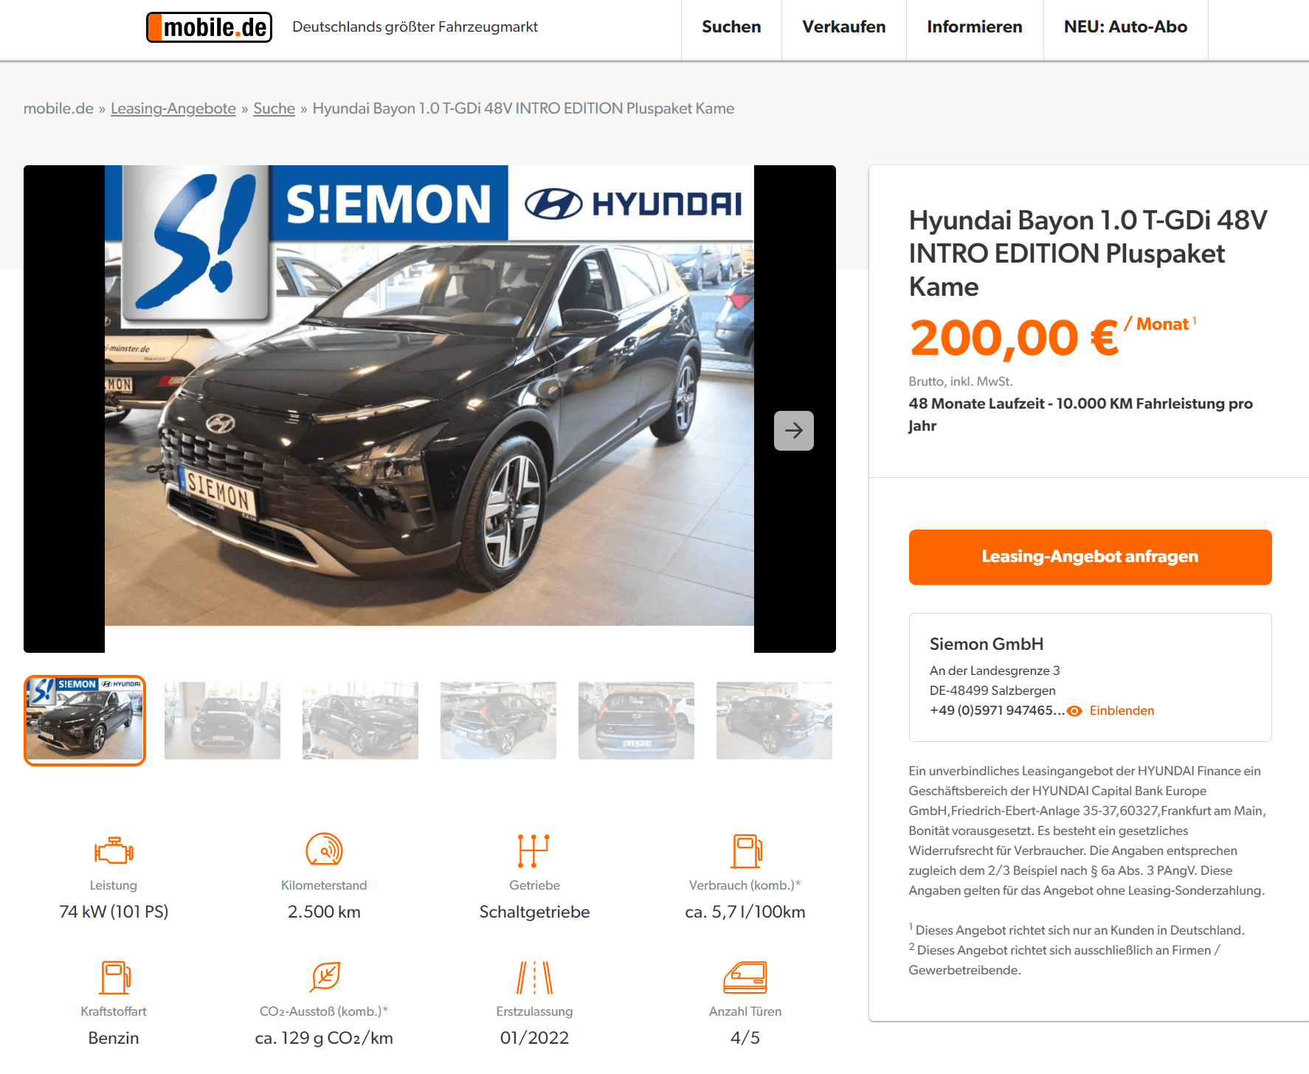Image resolution: width=1309 pixels, height=1074 pixels.
Task: Click the Verbrauch fuel pump icon
Action: tap(746, 850)
